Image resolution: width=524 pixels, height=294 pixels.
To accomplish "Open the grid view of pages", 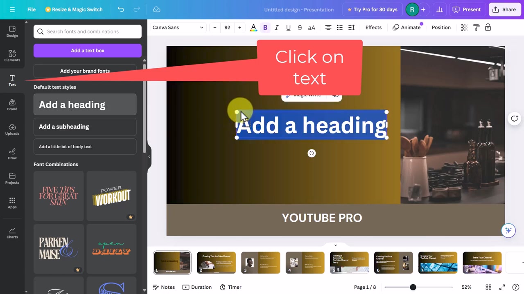I will [488, 287].
